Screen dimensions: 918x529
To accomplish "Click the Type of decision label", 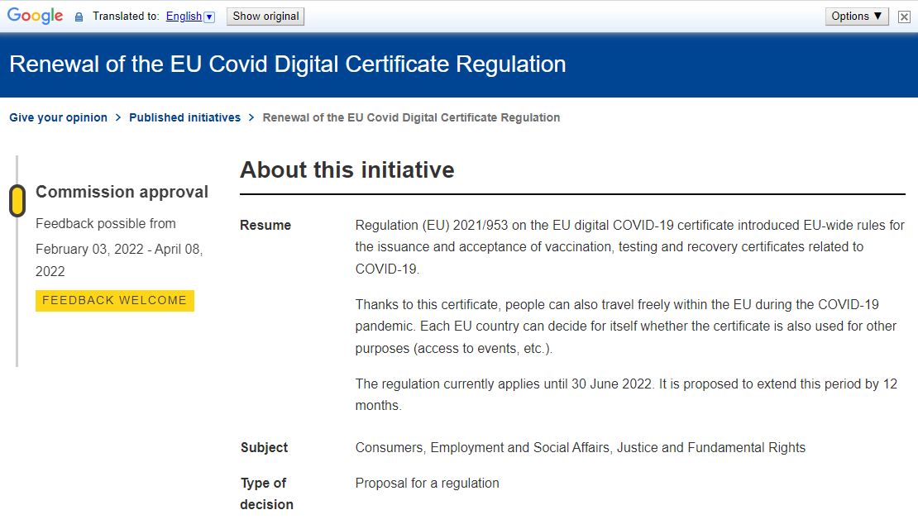I will [267, 494].
